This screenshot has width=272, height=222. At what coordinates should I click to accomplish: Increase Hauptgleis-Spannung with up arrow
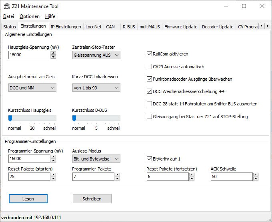pyautogui.click(x=54, y=53)
